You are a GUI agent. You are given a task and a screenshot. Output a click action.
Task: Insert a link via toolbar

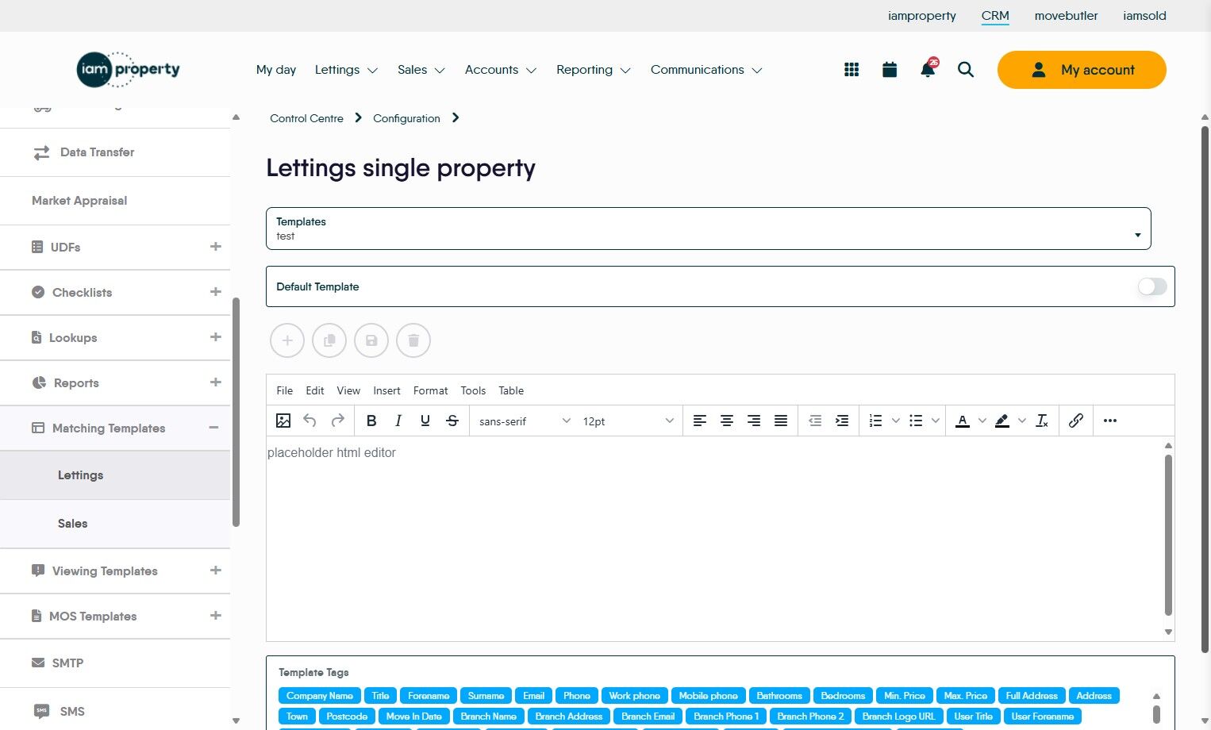click(x=1076, y=421)
